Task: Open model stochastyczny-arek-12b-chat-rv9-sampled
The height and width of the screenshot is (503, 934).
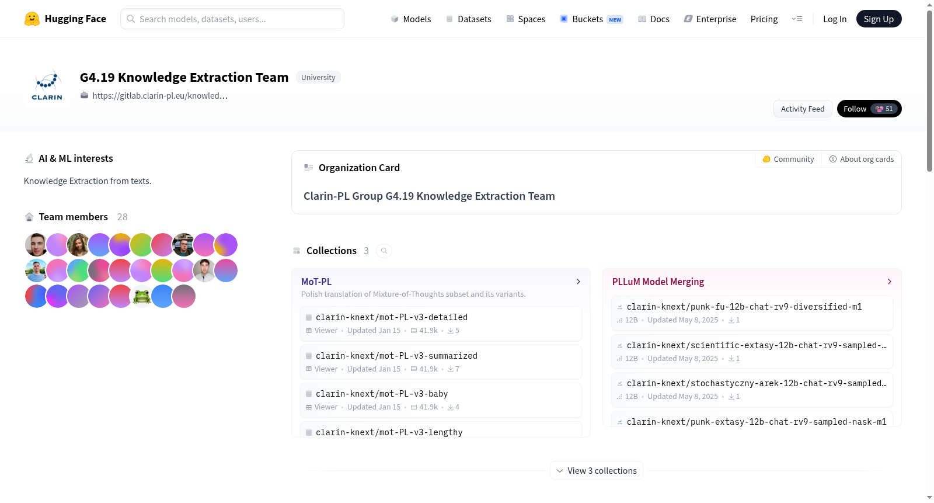Action: (752, 390)
